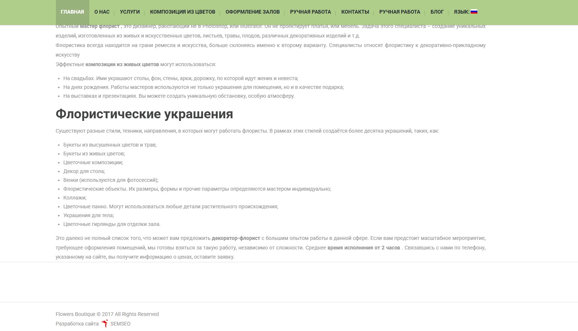The width and height of the screenshot is (578, 331).
Task: Open РУЧНАЯ РАБОТА item left of КОНТАКТЫ
Action: click(310, 12)
